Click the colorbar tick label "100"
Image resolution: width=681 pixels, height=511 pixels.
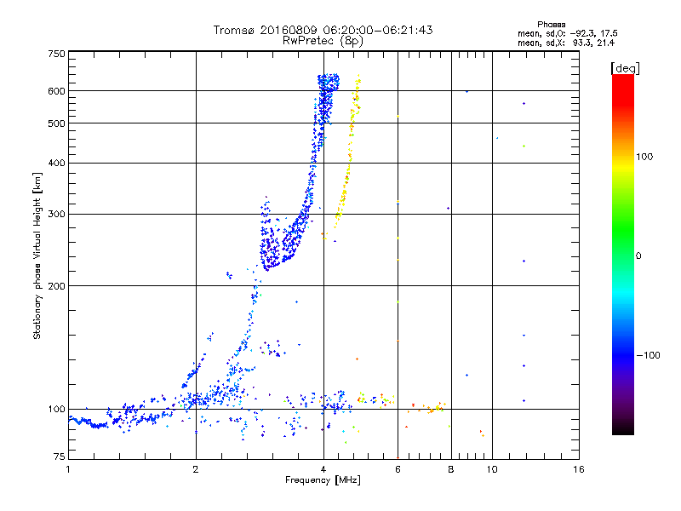pyautogui.click(x=644, y=157)
